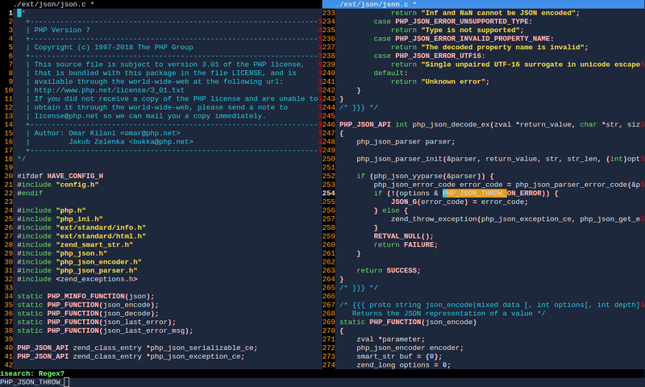Click the cursor block on line 1
The image size is (645, 387).
(x=19, y=13)
